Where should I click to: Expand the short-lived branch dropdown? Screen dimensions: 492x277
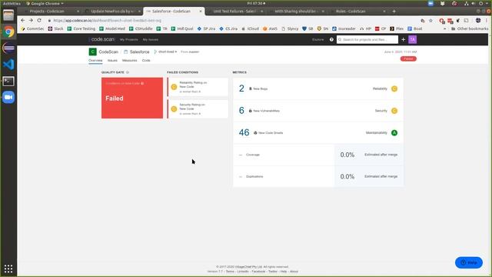(168, 52)
